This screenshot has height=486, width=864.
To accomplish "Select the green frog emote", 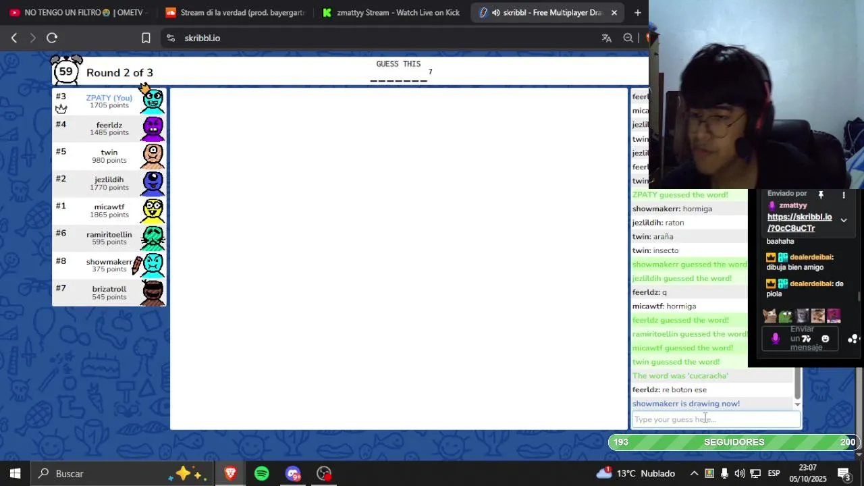I will [x=786, y=315].
